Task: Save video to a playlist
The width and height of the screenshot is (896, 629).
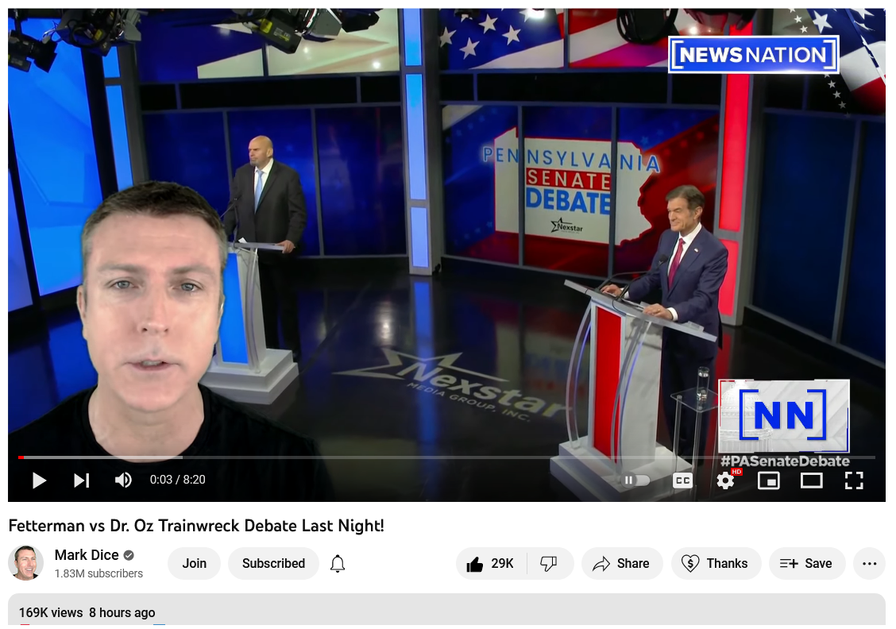Action: coord(807,563)
